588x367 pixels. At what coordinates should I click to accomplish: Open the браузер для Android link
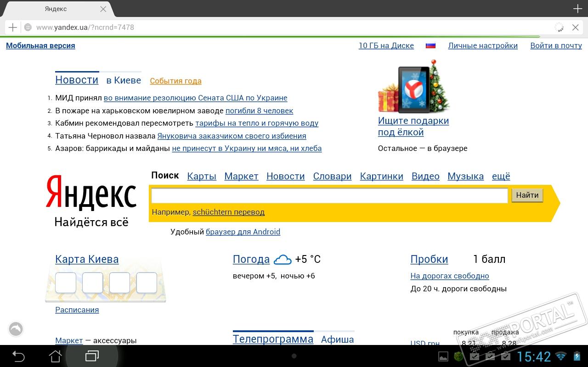click(243, 232)
